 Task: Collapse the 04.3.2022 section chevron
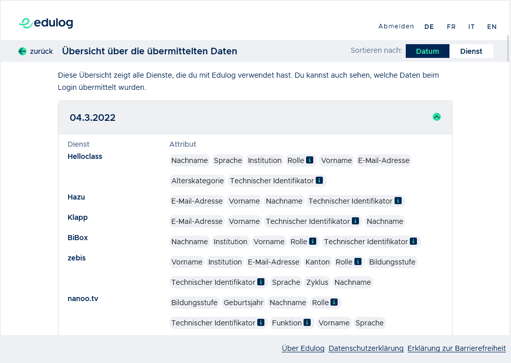pos(436,117)
